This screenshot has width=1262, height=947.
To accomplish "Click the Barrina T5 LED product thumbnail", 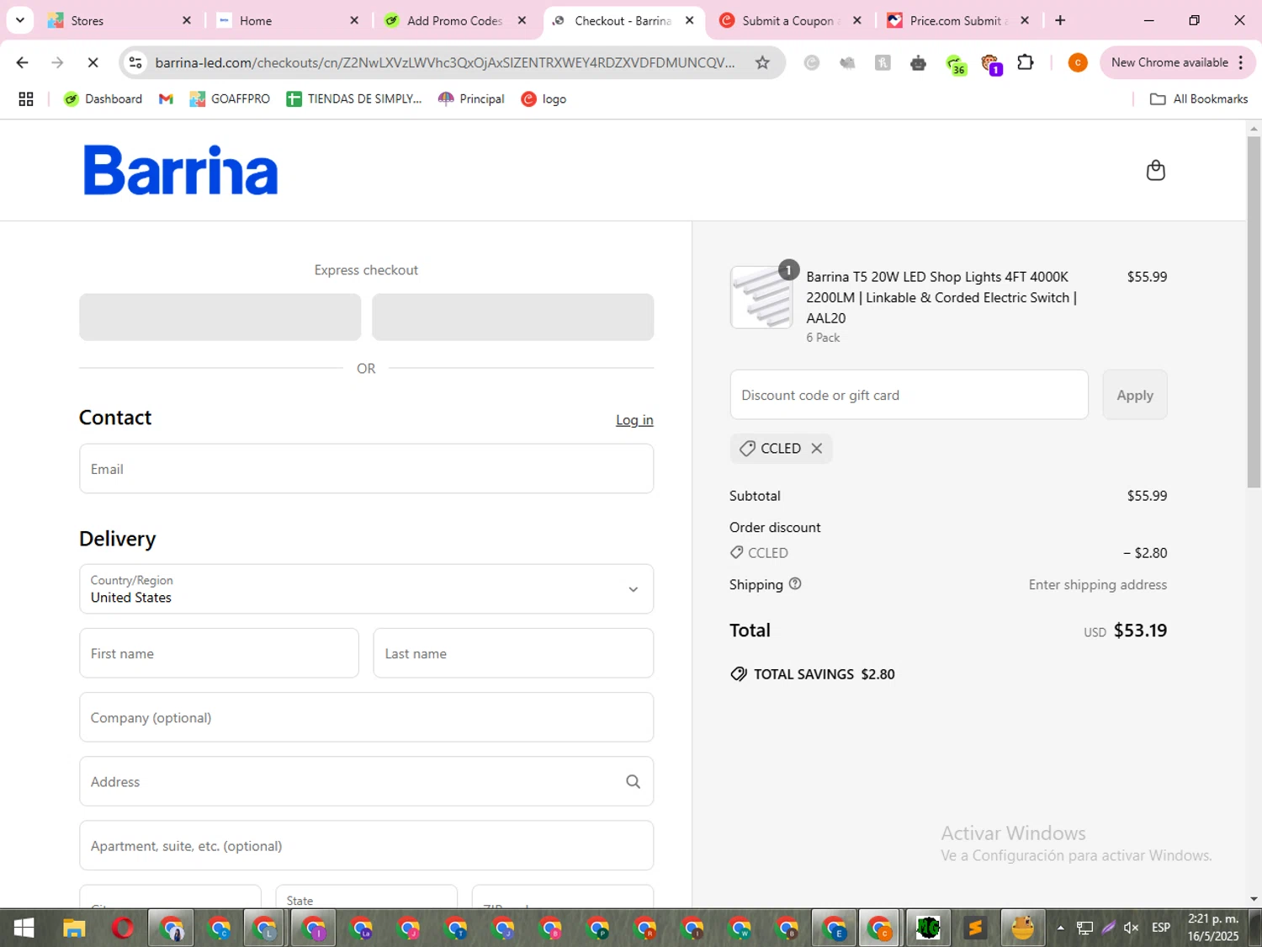I will click(x=761, y=297).
